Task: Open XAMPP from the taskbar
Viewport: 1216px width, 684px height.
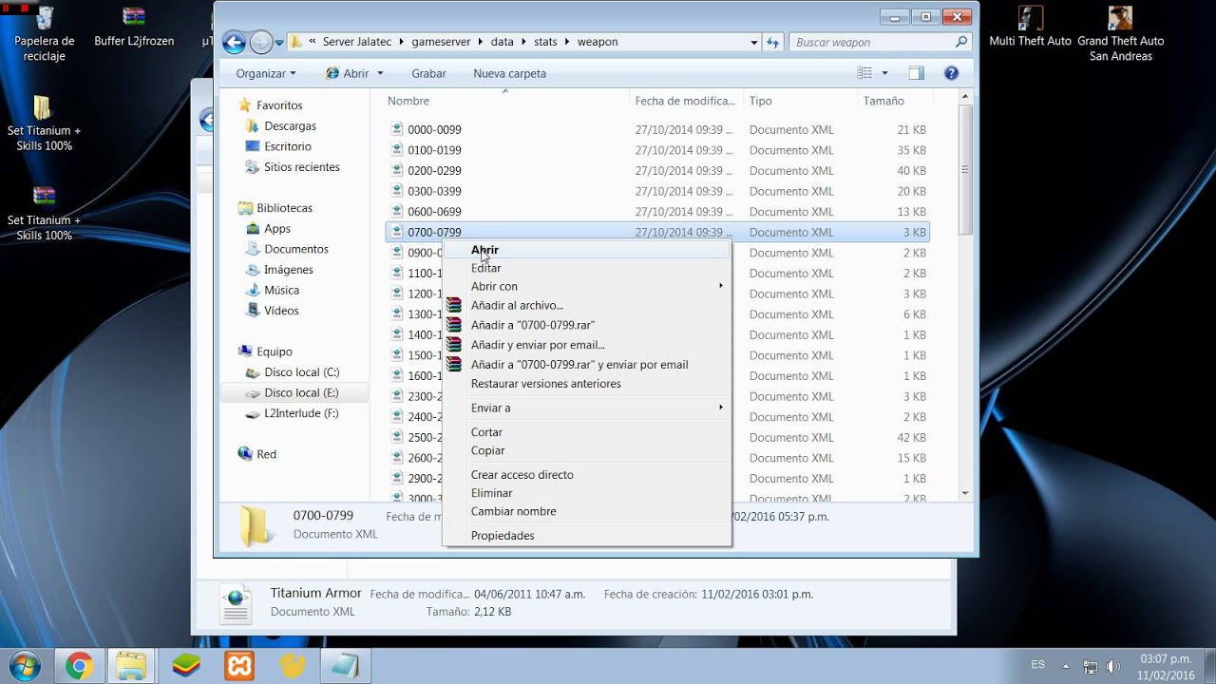Action: click(239, 666)
